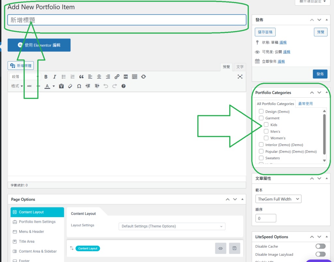Expand the Layout Settings dropdown
Viewport: 334px width, 262px height.
pos(172,226)
